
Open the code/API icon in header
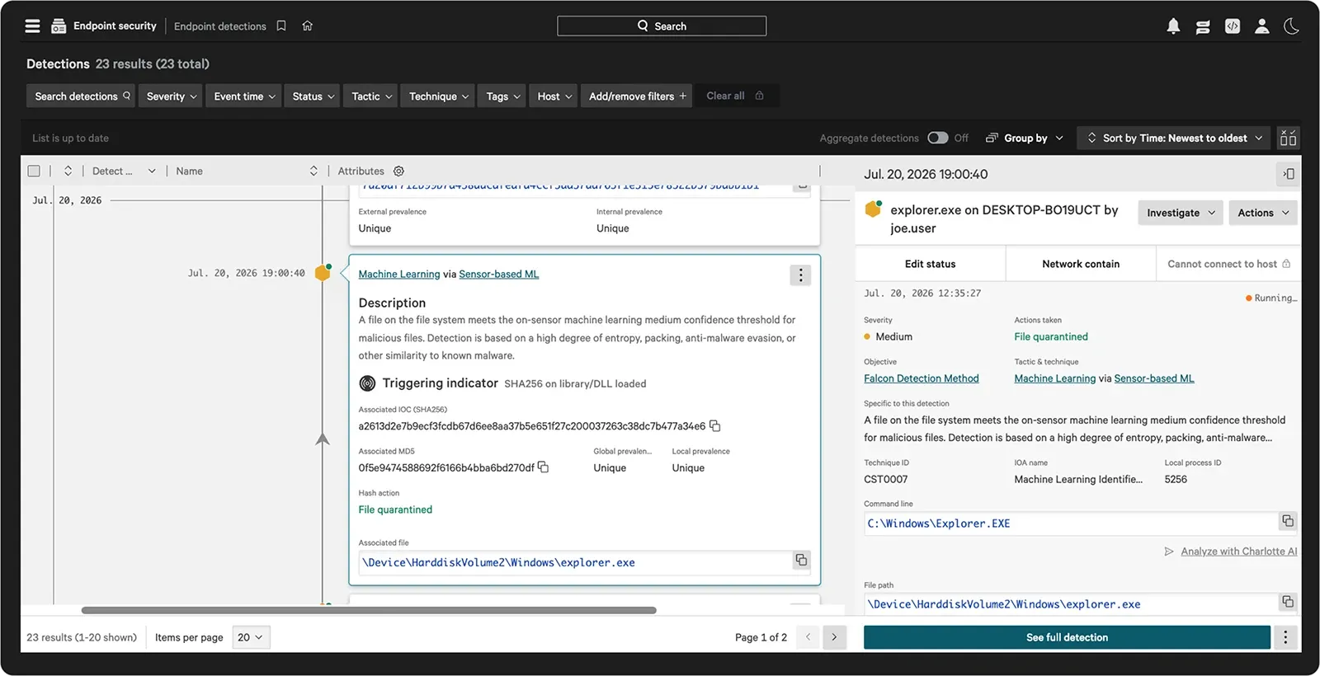pos(1233,26)
